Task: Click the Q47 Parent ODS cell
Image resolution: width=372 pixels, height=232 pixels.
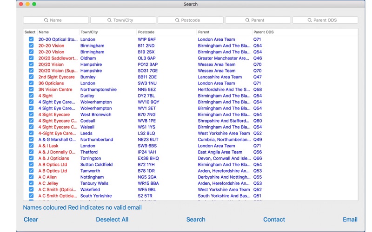Action: 258,77
